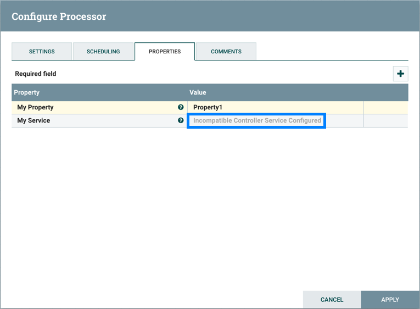Click empty last cell in My Property row
The image size is (420, 309).
click(x=385, y=107)
